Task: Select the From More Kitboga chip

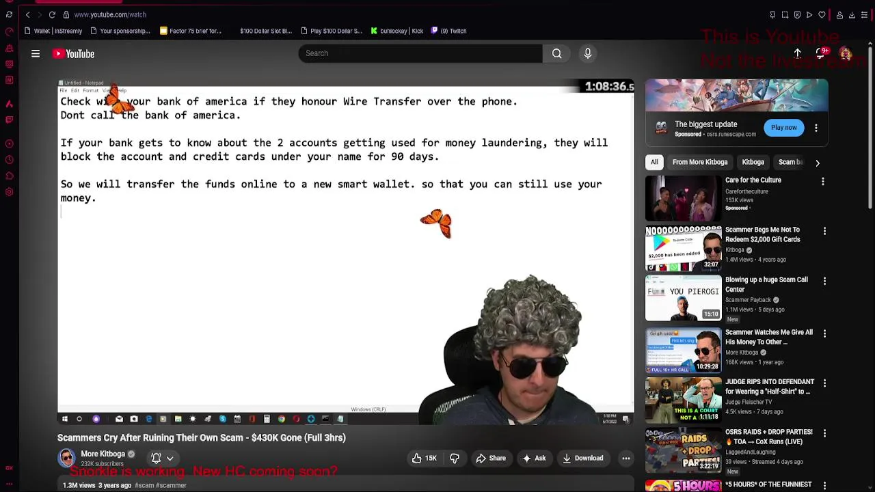Action: tap(699, 162)
